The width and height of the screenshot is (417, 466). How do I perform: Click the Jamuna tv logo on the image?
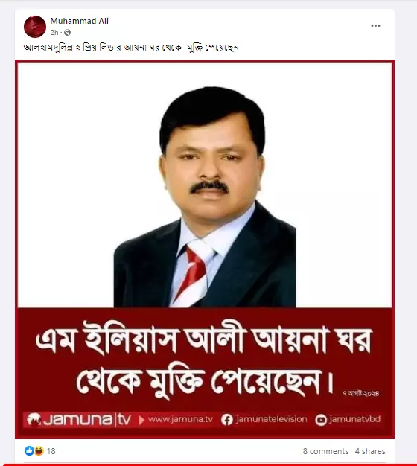pyautogui.click(x=79, y=420)
